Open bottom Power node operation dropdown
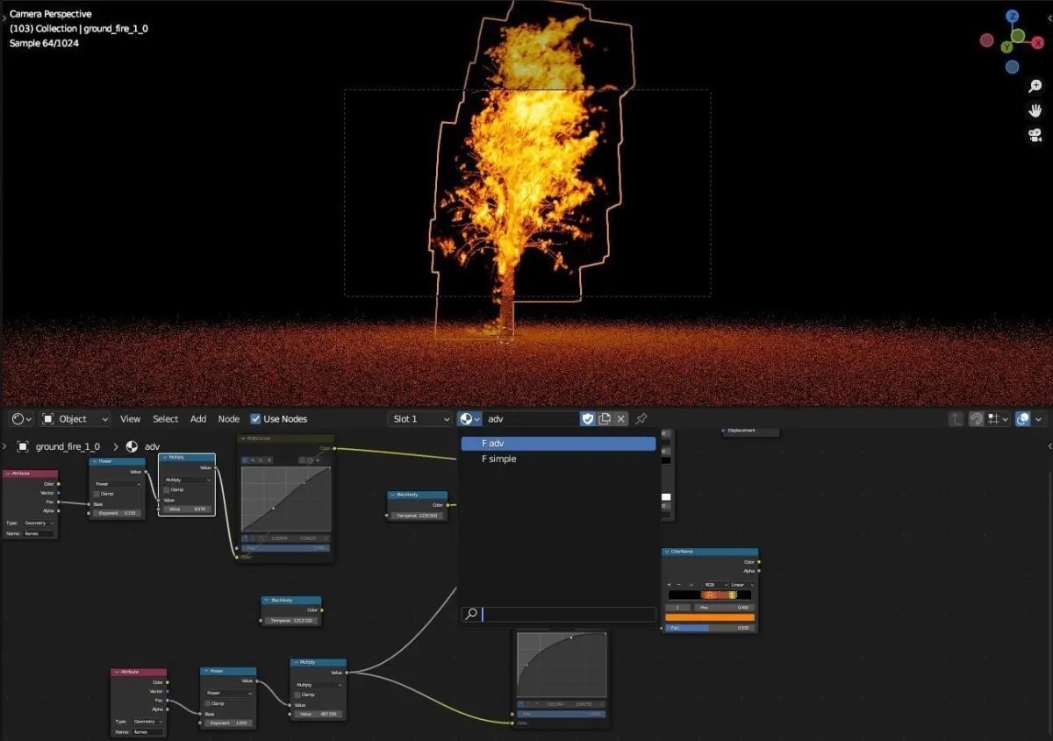This screenshot has height=741, width=1053. 228,694
